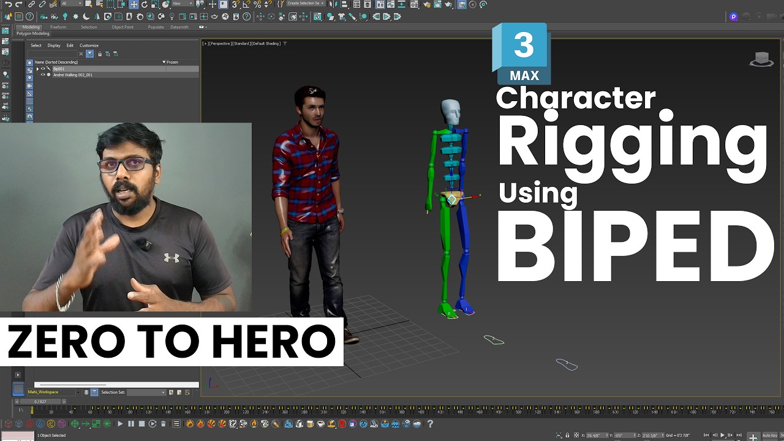This screenshot has height=441, width=784.
Task: Open the Create Selection Set dropdown
Action: [x=306, y=4]
